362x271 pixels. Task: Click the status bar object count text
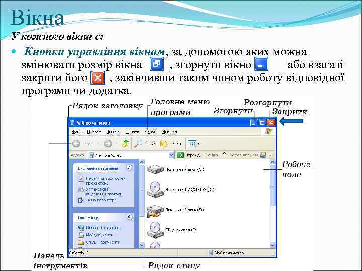(x=79, y=253)
